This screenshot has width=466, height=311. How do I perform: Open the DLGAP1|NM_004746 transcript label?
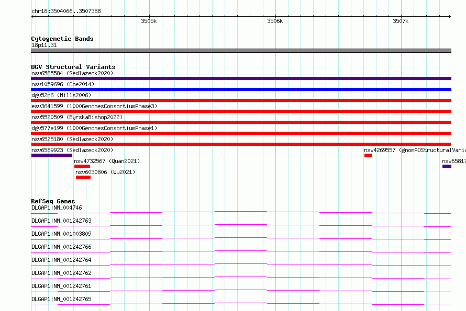pos(57,208)
